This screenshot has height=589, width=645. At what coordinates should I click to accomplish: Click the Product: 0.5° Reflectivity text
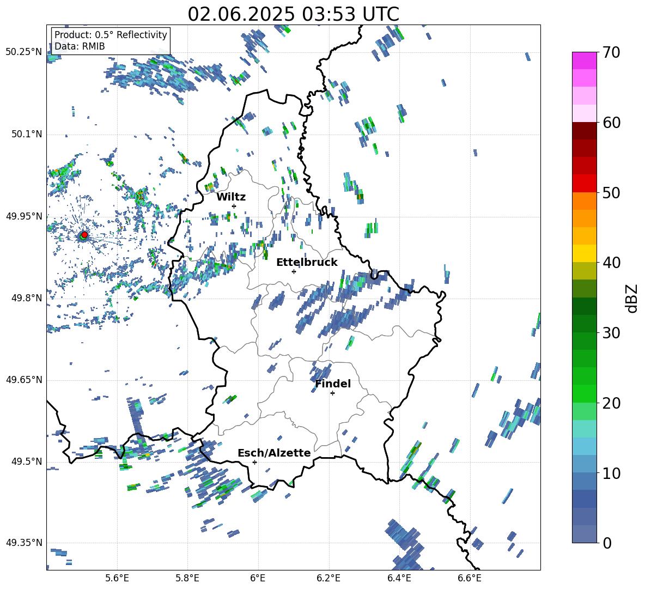[111, 35]
